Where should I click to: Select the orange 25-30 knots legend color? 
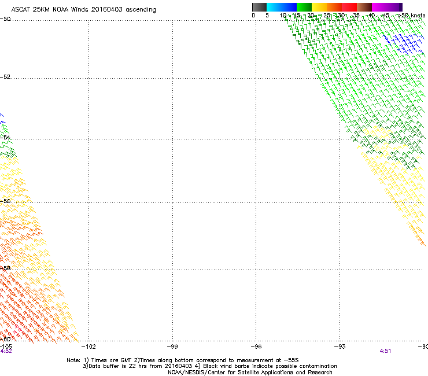pos(334,7)
